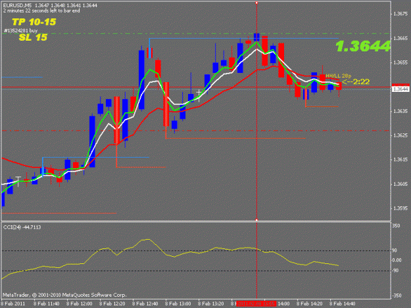The height and width of the screenshot is (308, 411).
Task: Click the 1.3605 price axis label
Action: 400,185
